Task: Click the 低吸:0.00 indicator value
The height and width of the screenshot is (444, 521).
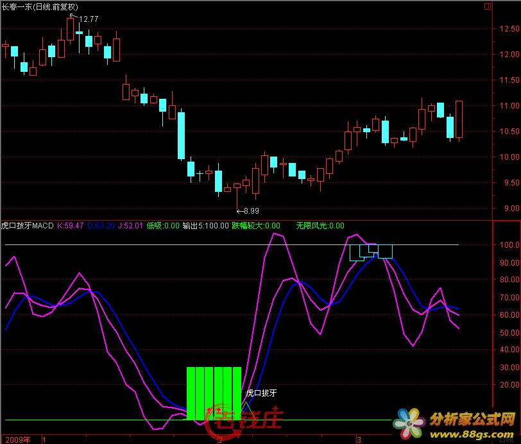Action: 163,226
